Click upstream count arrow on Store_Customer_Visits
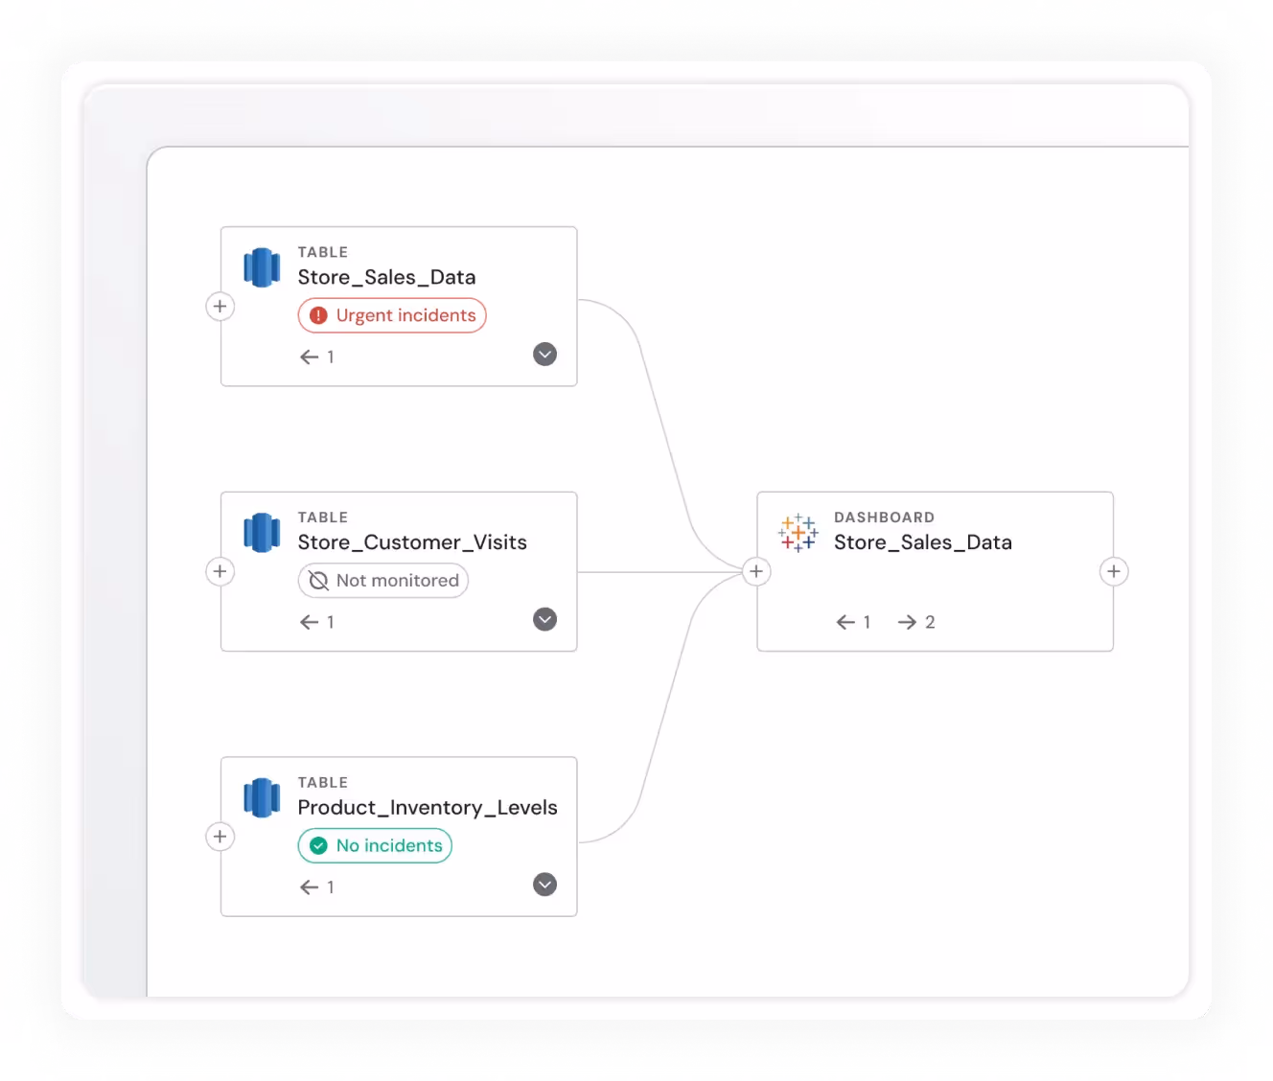1273x1081 pixels. pos(309,623)
